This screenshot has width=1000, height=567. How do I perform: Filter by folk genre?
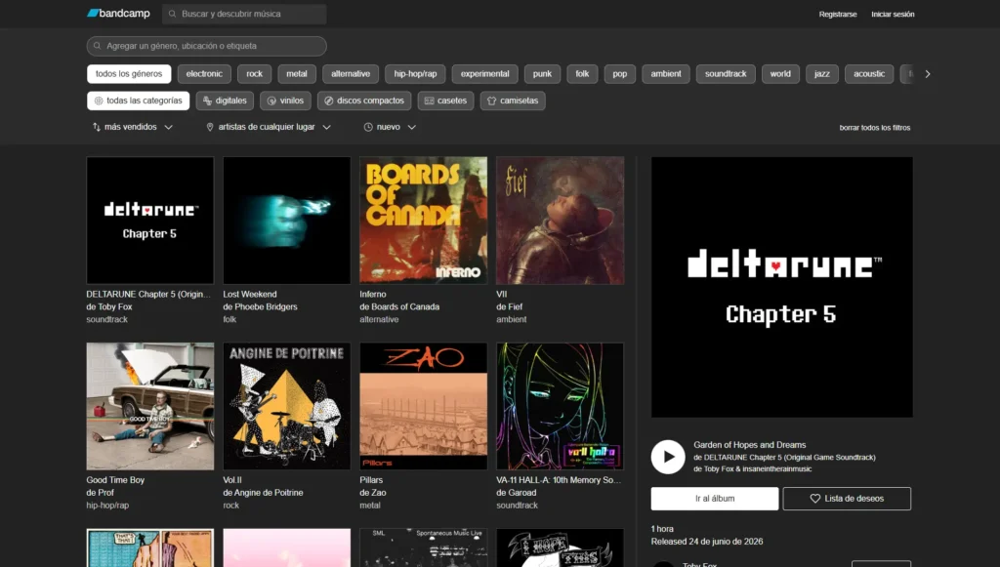pyautogui.click(x=582, y=74)
